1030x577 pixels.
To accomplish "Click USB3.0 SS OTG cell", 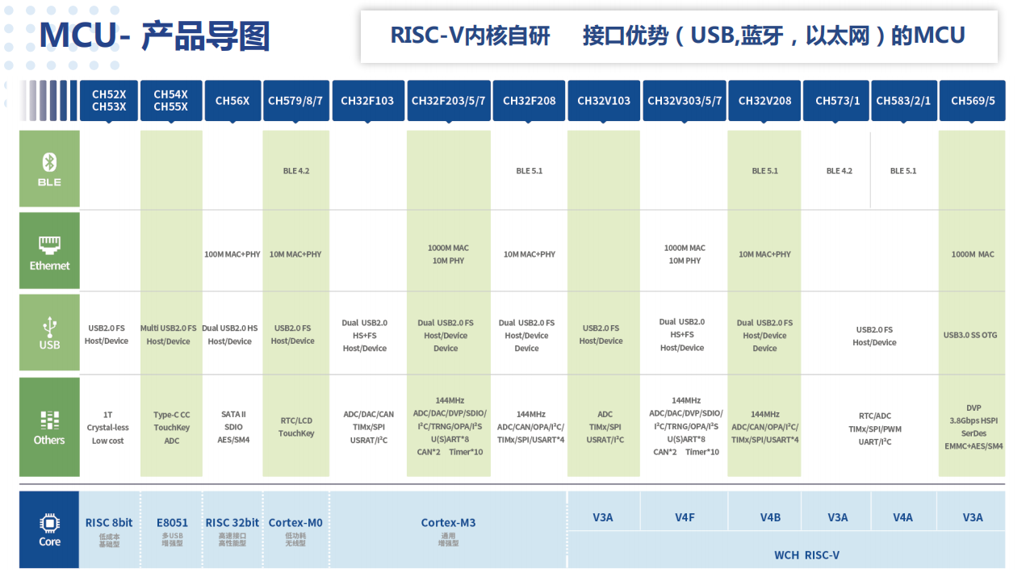I will pyautogui.click(x=970, y=335).
